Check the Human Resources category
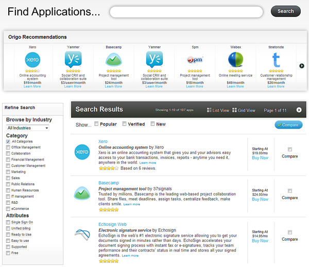The image size is (309, 267). click(8, 190)
